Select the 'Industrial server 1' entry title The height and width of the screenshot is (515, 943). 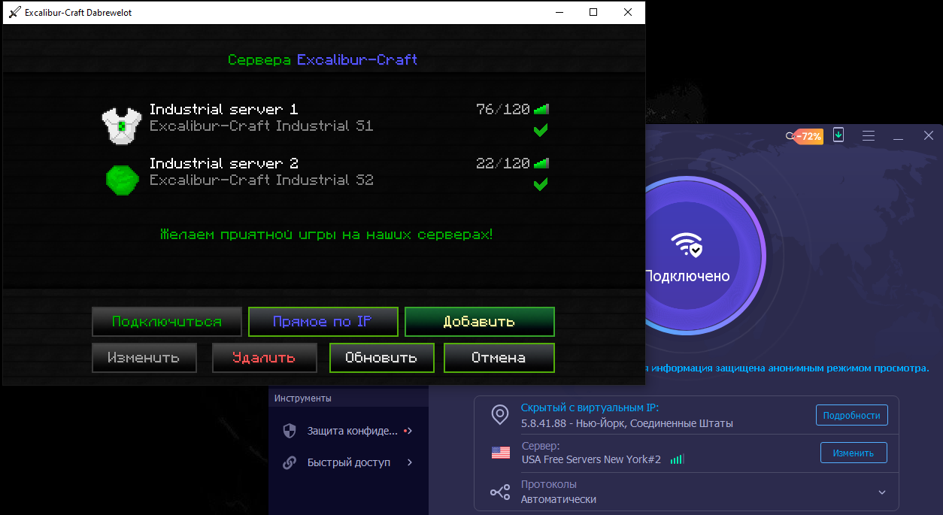[x=224, y=109]
